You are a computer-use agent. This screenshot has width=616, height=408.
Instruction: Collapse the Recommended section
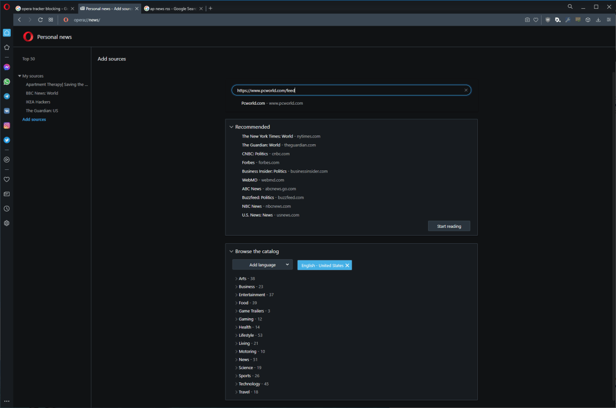pos(232,127)
